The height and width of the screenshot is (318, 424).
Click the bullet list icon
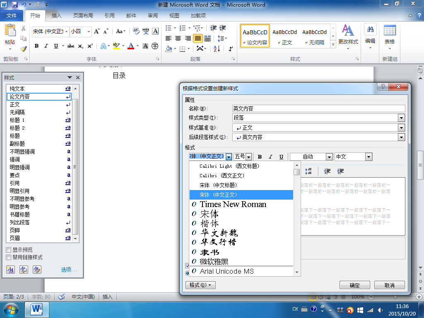(169, 28)
